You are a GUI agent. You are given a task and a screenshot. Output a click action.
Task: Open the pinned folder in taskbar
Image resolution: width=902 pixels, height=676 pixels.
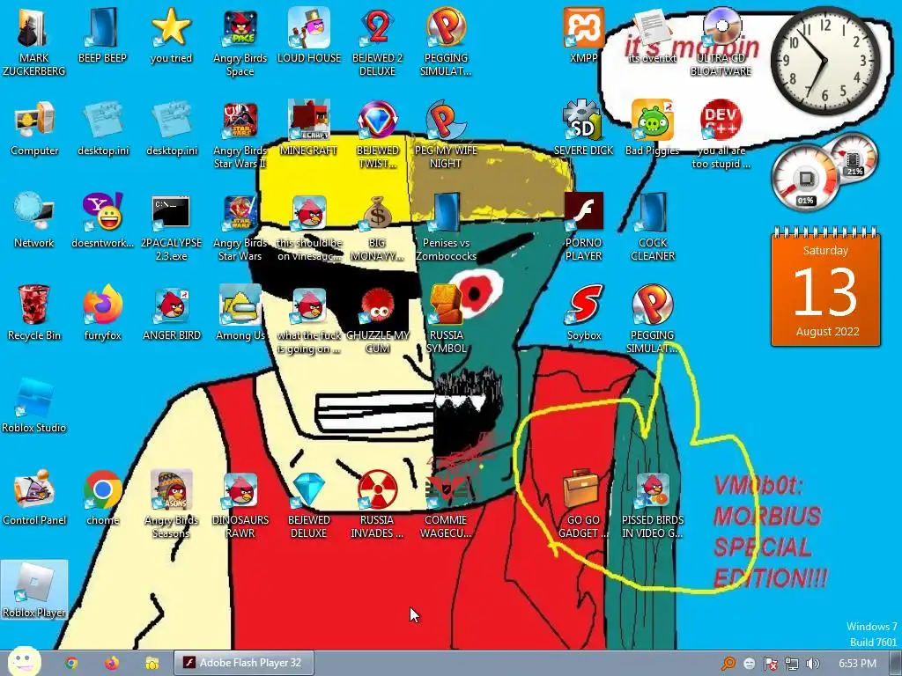(x=152, y=664)
